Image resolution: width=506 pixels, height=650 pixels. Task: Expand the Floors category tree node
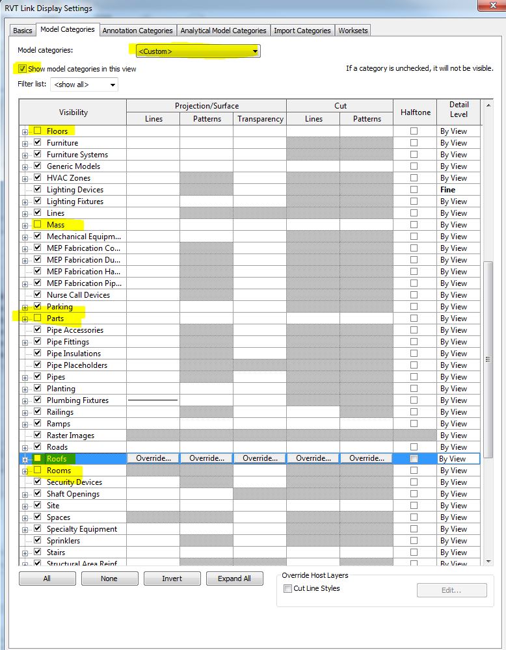click(x=25, y=132)
